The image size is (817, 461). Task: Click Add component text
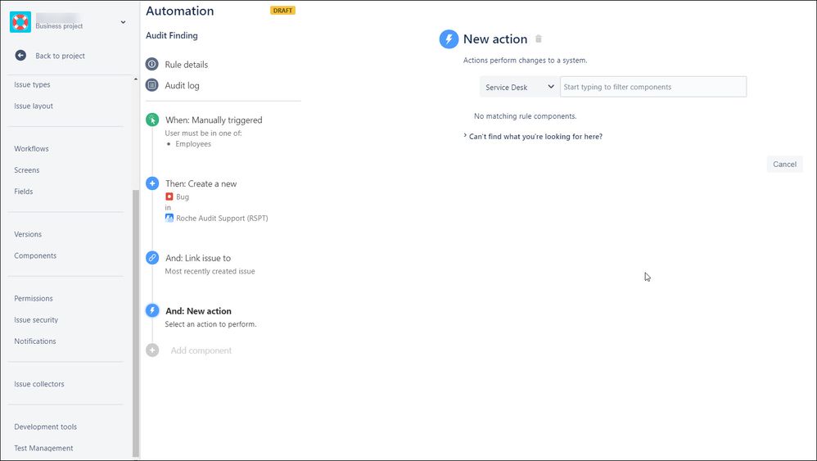point(201,350)
